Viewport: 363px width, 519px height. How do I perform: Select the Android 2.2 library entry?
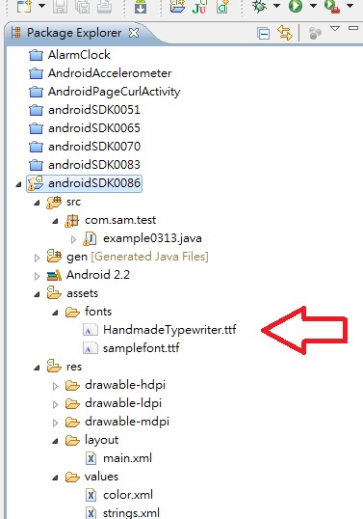point(98,275)
